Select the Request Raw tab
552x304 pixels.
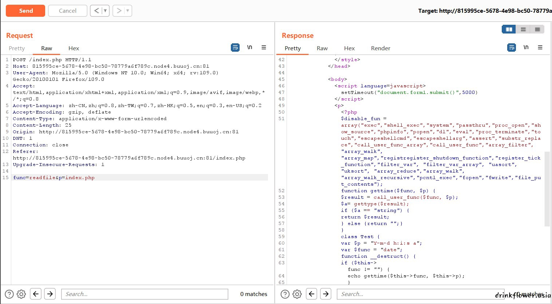[47, 48]
